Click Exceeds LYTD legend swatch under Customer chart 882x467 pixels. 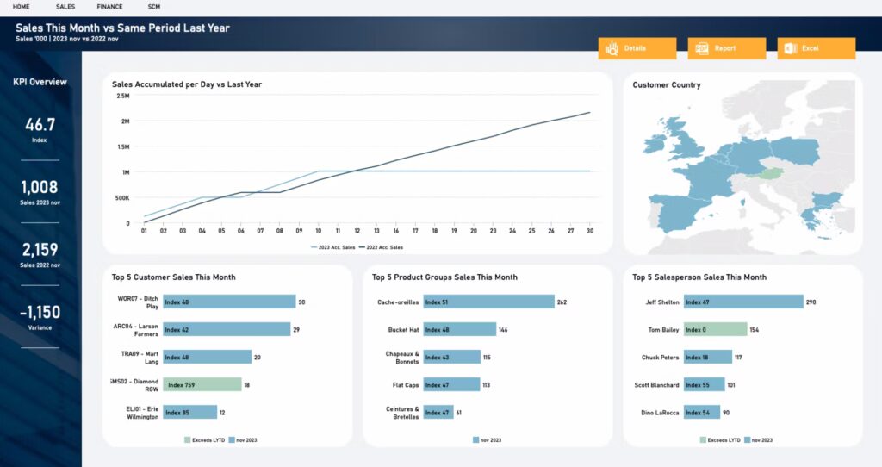[187, 440]
